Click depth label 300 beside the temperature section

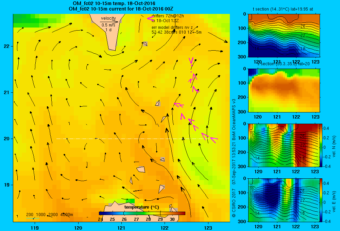pyautogui.click(x=242, y=57)
